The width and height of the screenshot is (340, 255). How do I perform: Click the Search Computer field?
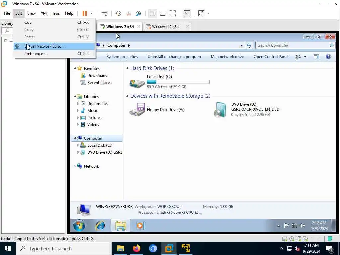(x=295, y=45)
